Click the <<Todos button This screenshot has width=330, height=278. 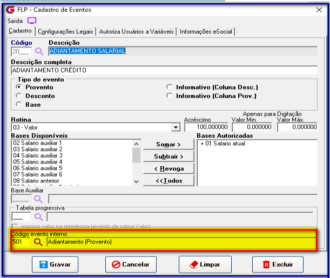click(169, 181)
